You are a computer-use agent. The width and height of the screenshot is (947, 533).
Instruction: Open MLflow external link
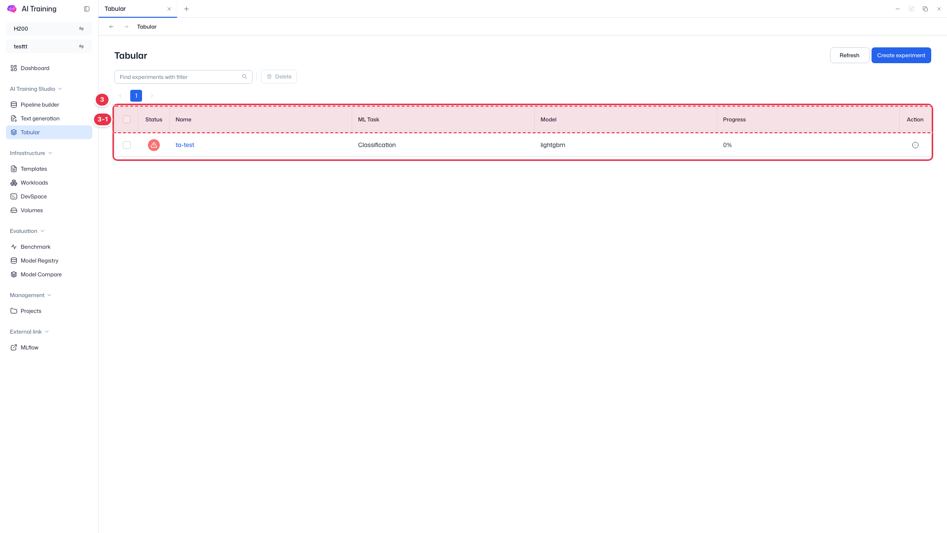[49, 347]
